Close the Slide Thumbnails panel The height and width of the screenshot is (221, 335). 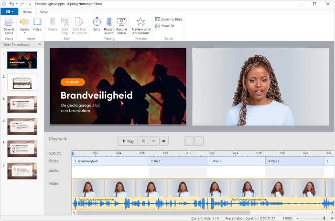click(x=40, y=44)
